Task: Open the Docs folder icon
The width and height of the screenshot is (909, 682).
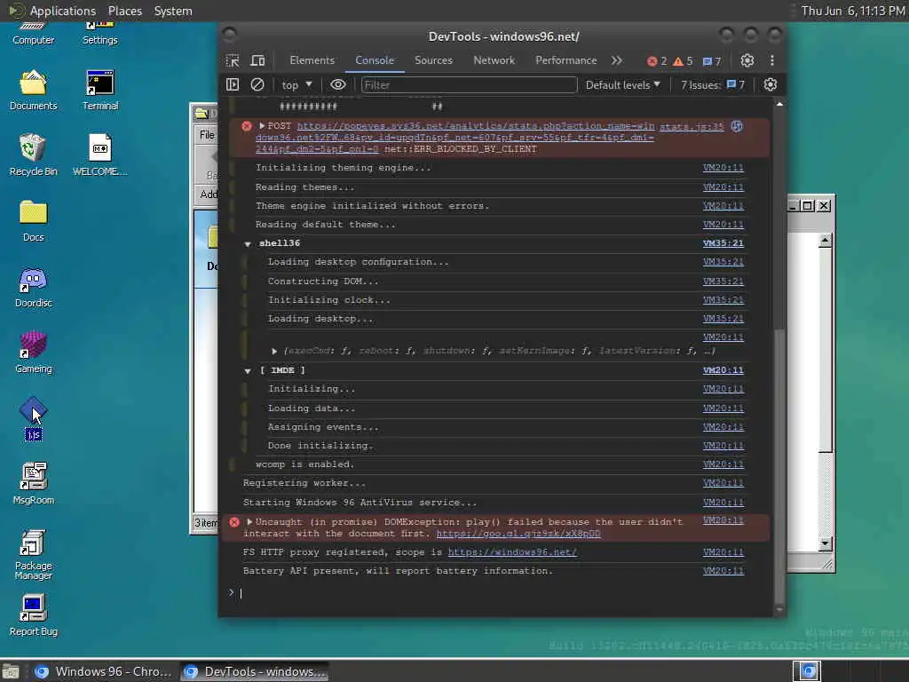Action: pos(33,221)
